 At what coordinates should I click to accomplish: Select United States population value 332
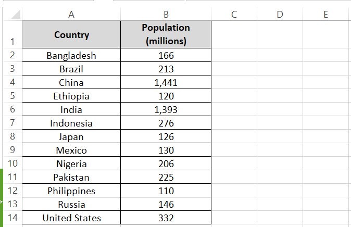(x=166, y=218)
